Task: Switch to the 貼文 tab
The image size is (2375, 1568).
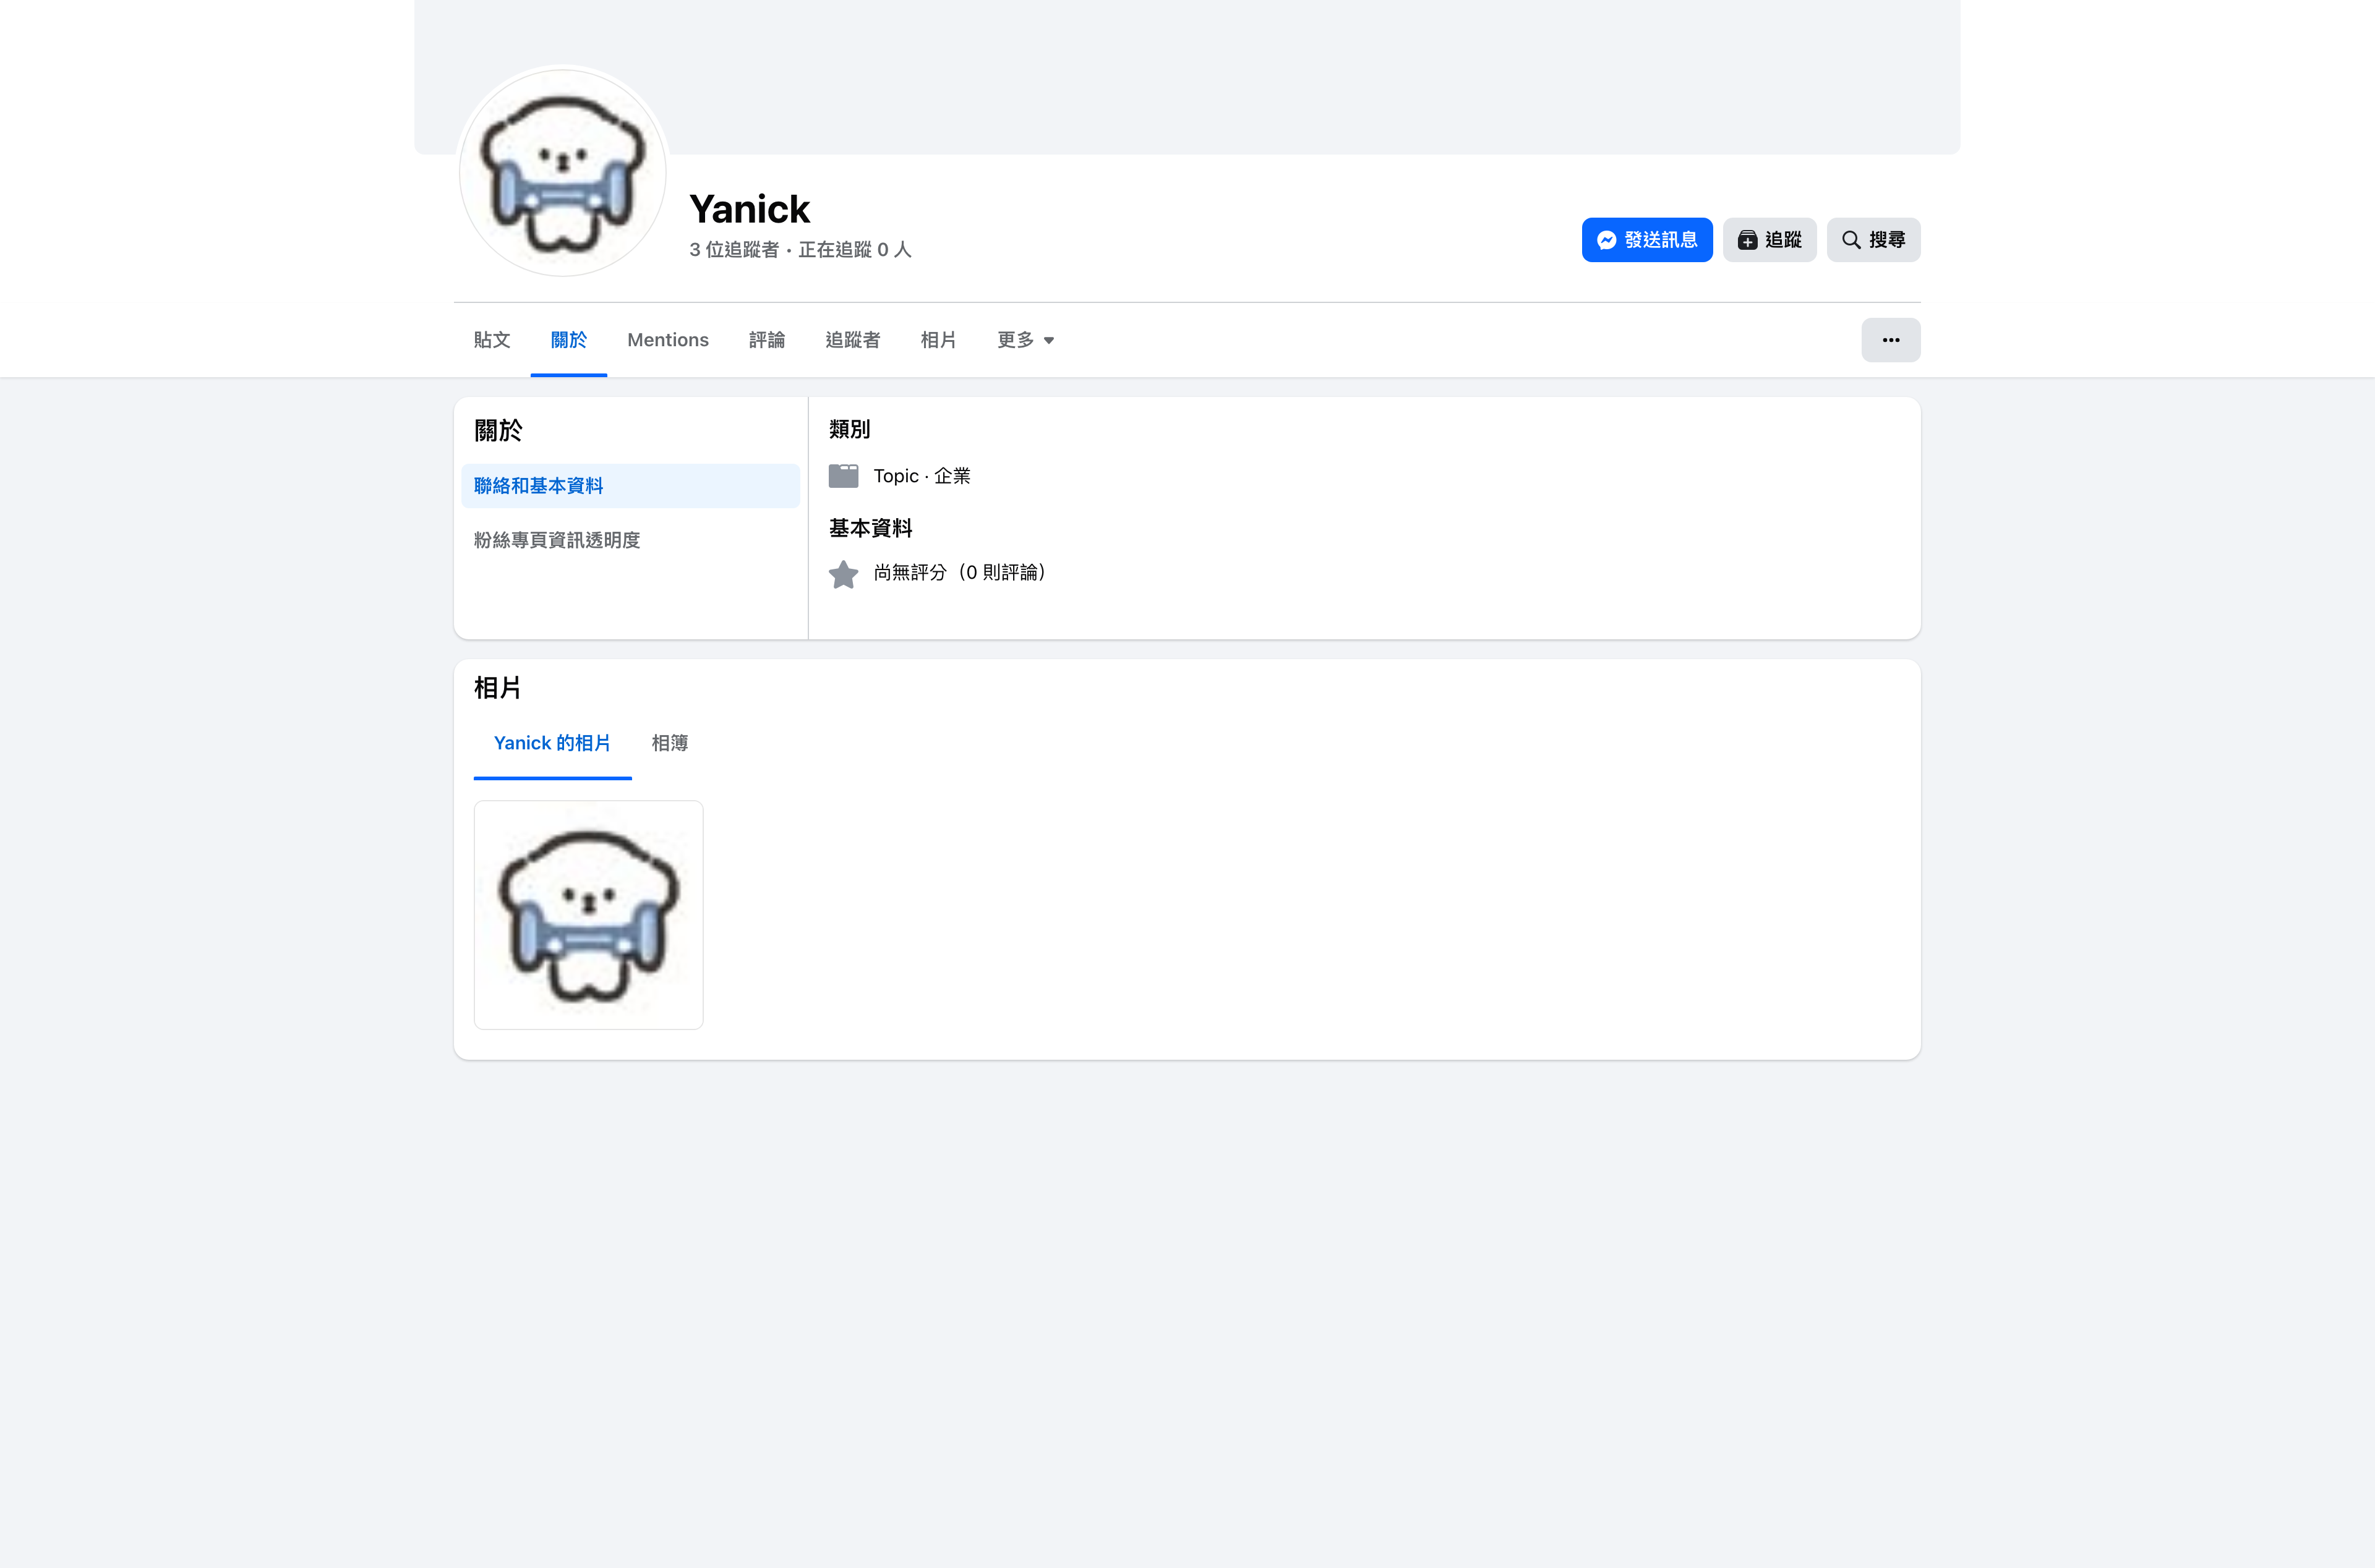Action: [492, 340]
